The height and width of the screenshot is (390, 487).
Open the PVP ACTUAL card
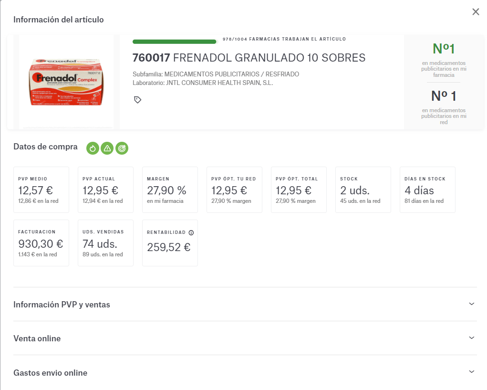[105, 190]
